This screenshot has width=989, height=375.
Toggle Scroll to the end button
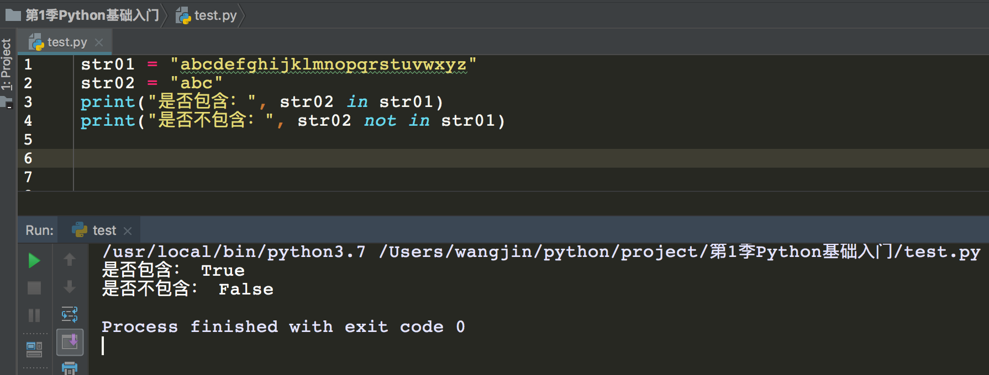click(70, 342)
